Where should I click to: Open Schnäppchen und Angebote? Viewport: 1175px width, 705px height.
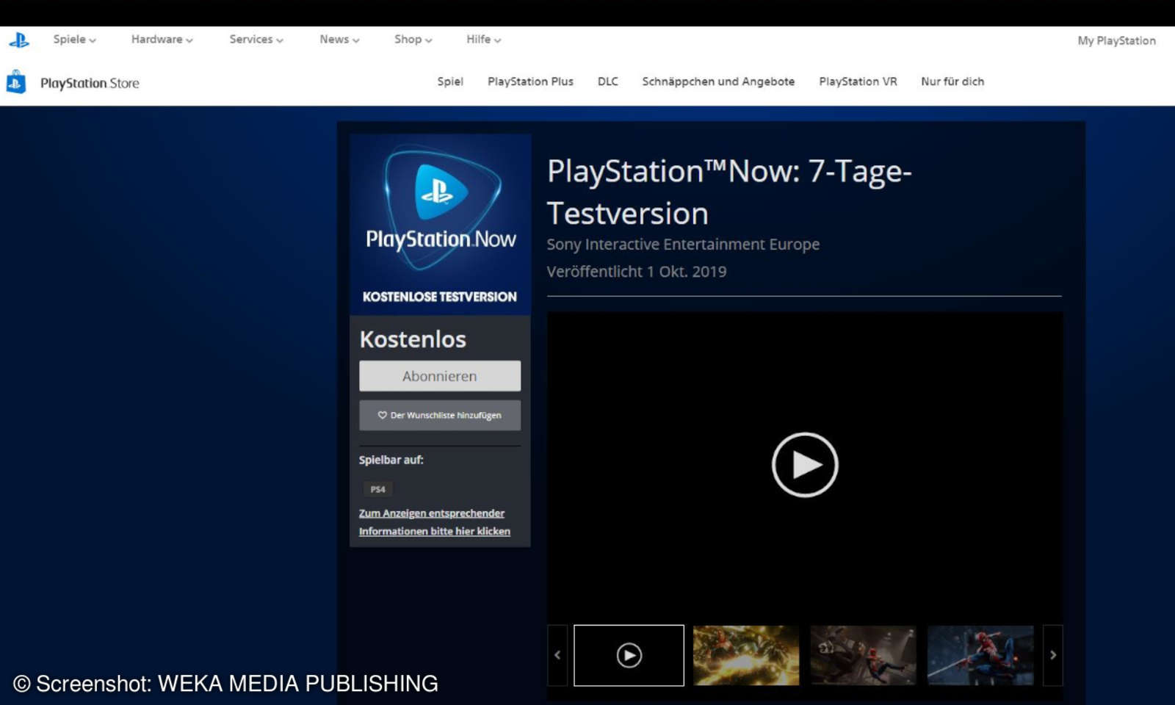[718, 82]
